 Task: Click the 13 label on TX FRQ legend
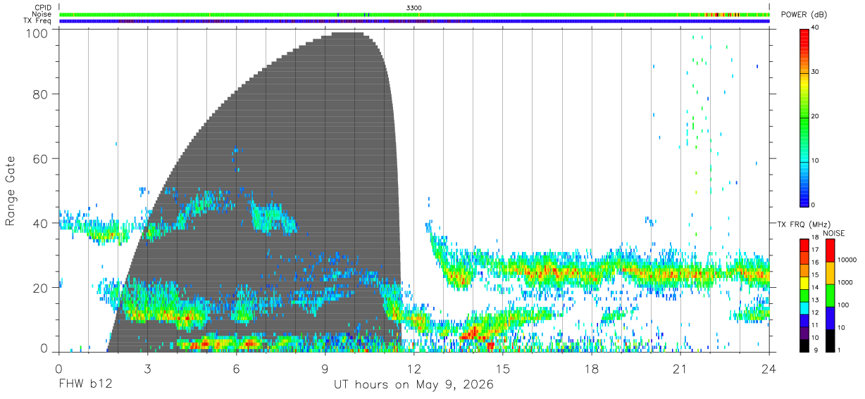click(816, 300)
